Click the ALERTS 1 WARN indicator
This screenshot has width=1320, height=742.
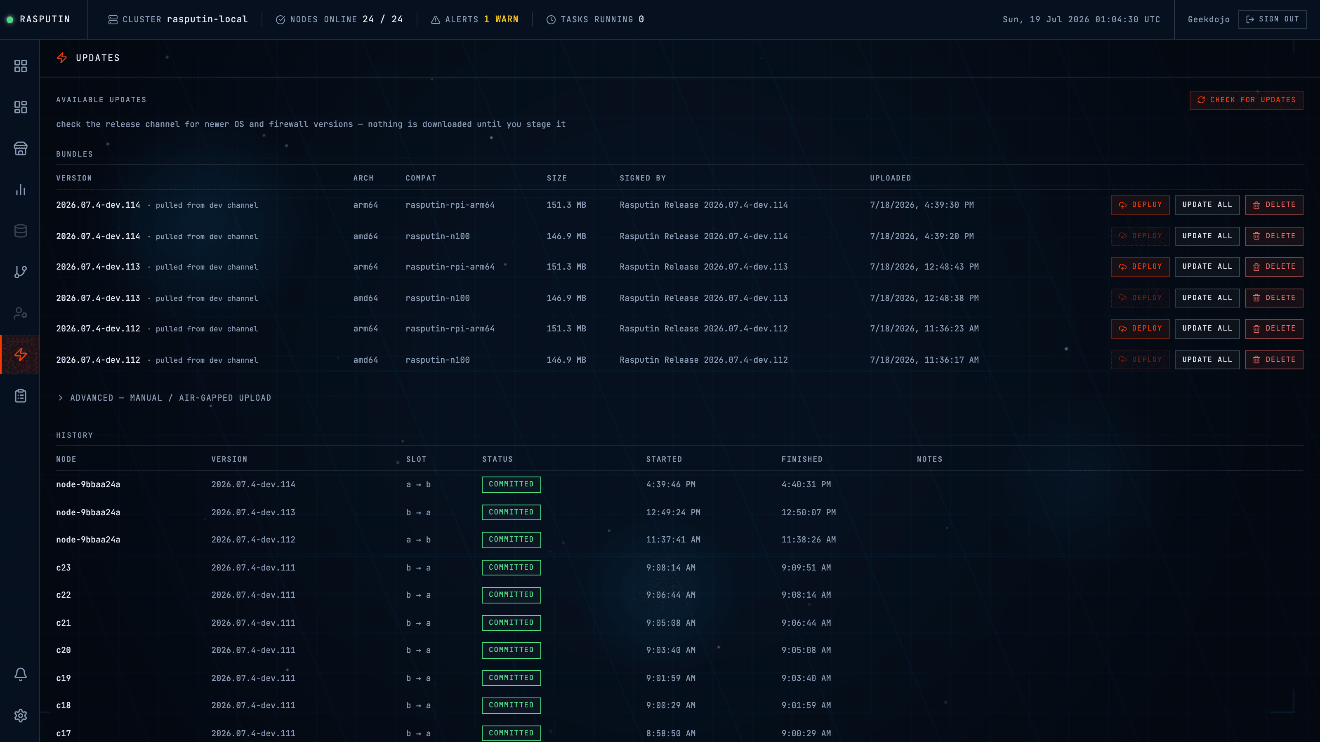click(474, 19)
